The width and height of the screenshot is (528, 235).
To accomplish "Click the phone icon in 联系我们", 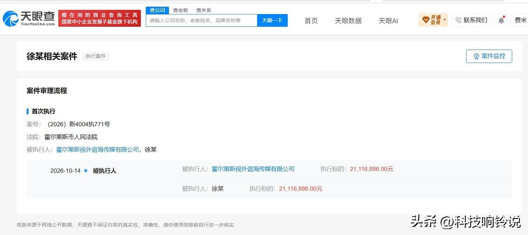I will (x=458, y=20).
